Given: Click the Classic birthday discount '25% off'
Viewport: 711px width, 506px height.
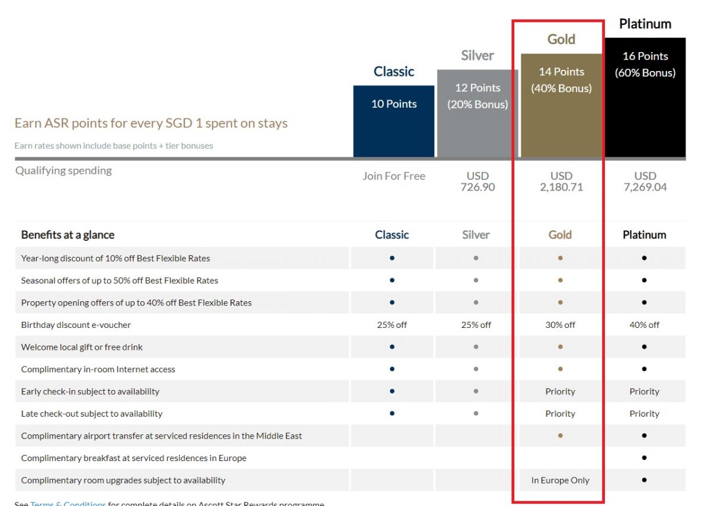Looking at the screenshot, I should (x=392, y=325).
